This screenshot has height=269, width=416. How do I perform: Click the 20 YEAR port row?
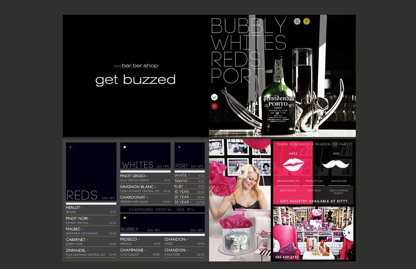(x=189, y=197)
